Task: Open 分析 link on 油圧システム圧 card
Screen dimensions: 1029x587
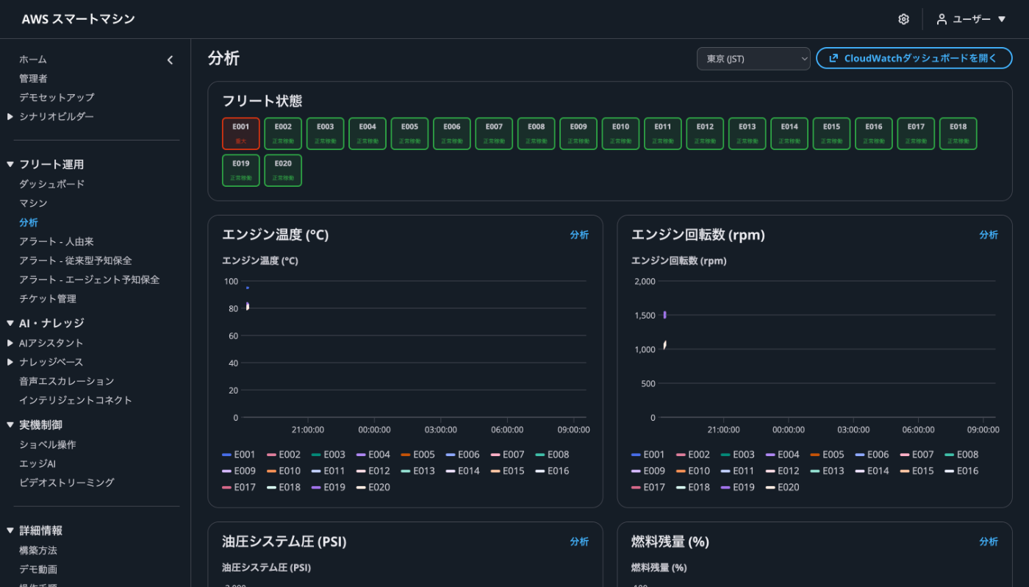Action: click(579, 541)
